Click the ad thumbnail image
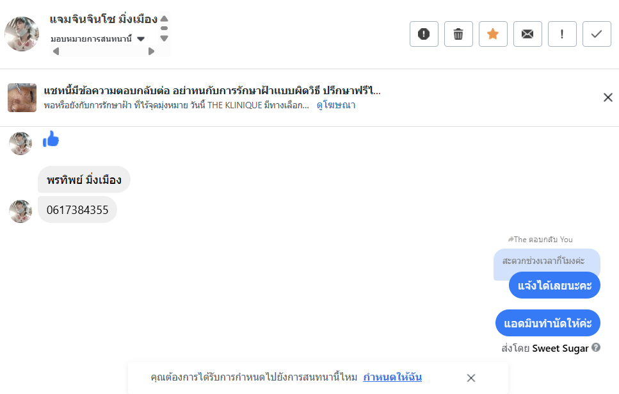This screenshot has width=619, height=394. (x=22, y=97)
